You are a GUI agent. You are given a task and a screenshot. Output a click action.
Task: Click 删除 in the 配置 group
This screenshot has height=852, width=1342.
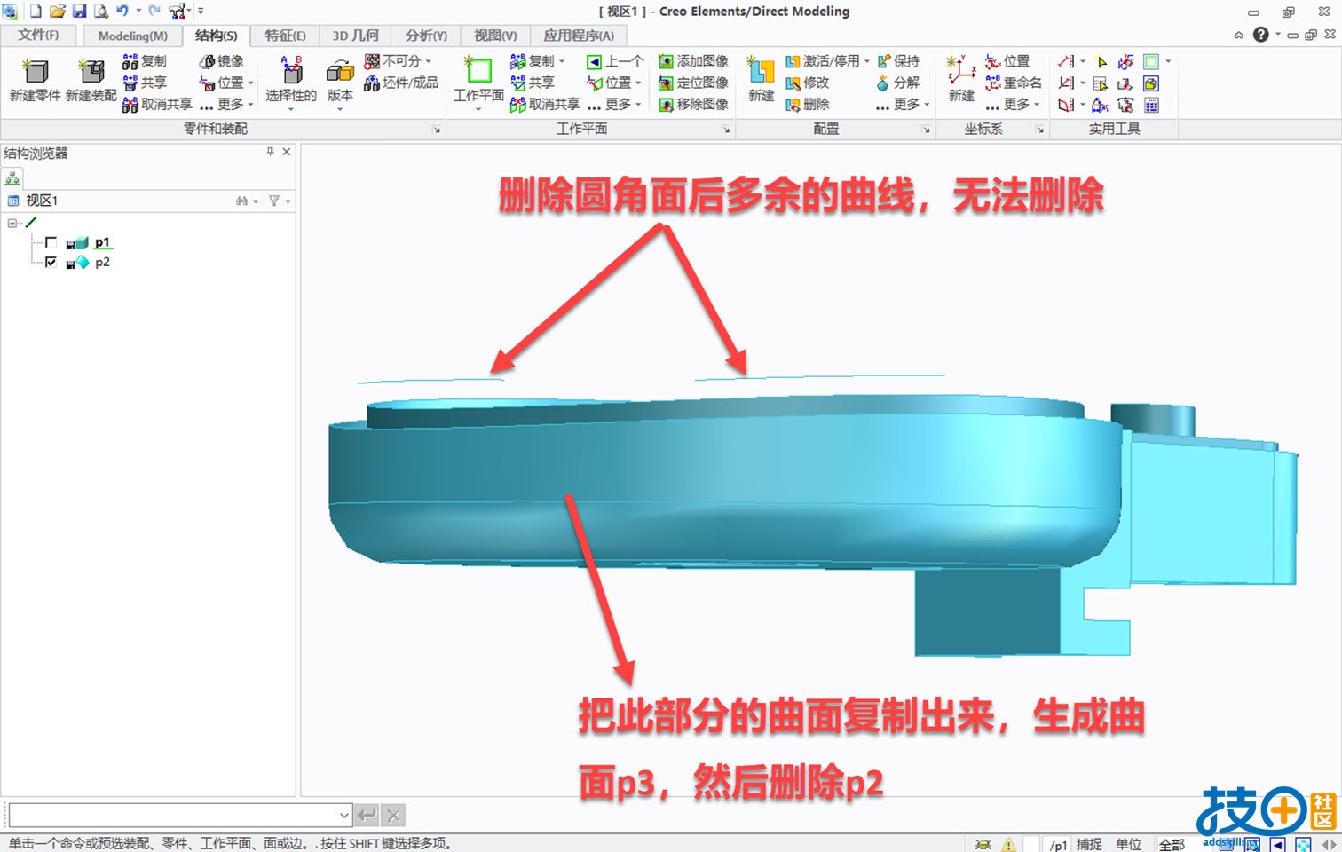click(x=808, y=104)
